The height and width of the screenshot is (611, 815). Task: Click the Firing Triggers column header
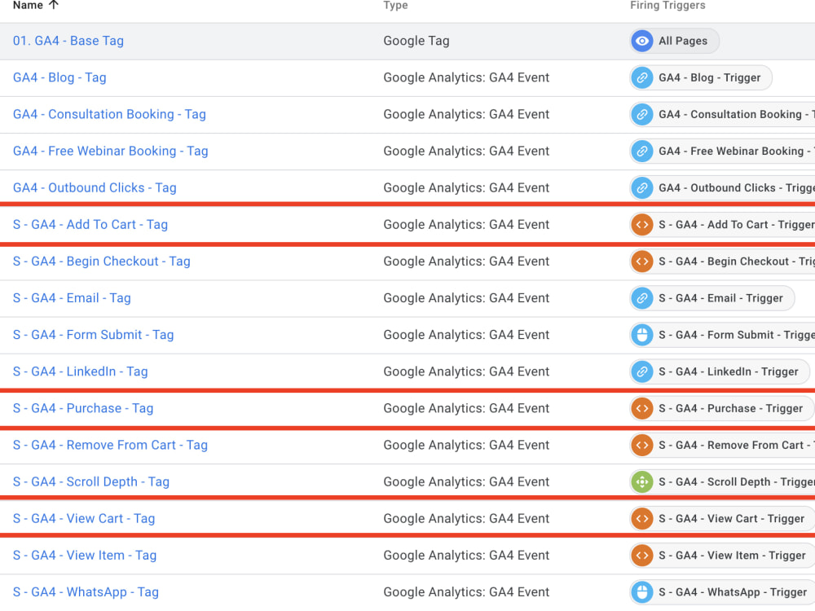click(667, 5)
